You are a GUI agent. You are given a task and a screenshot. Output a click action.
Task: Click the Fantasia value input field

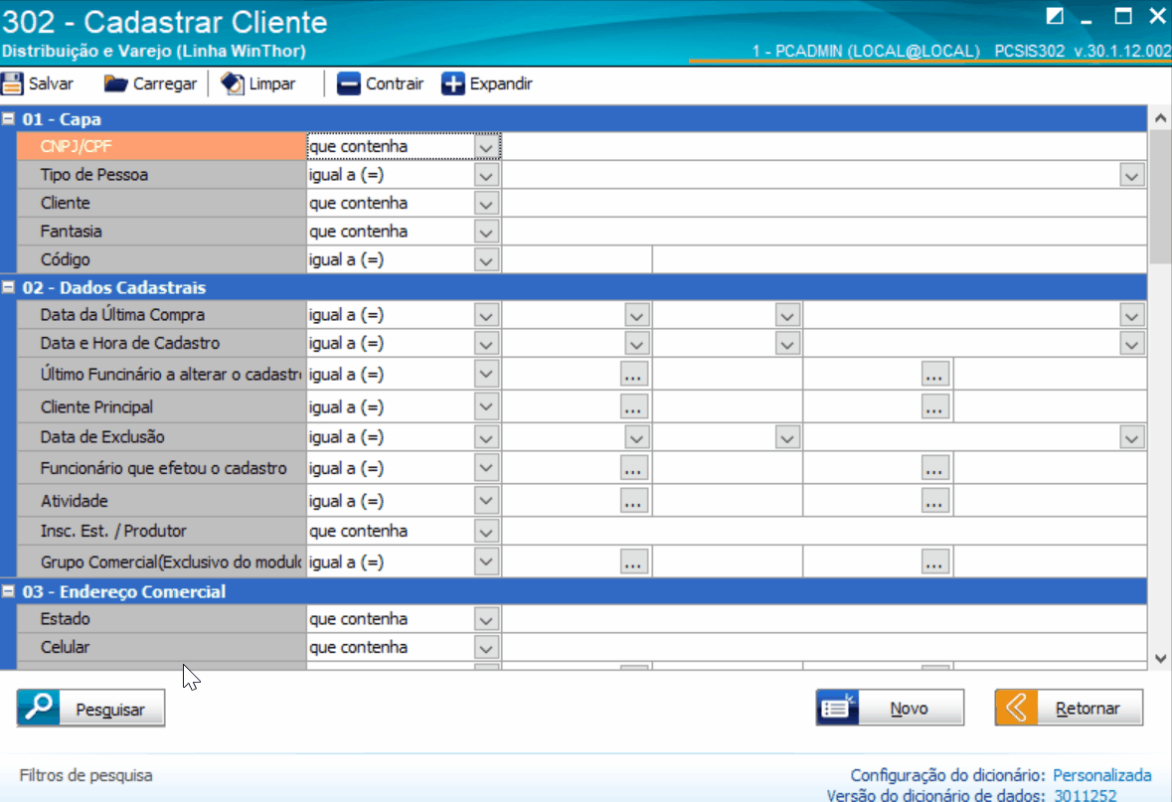824,232
